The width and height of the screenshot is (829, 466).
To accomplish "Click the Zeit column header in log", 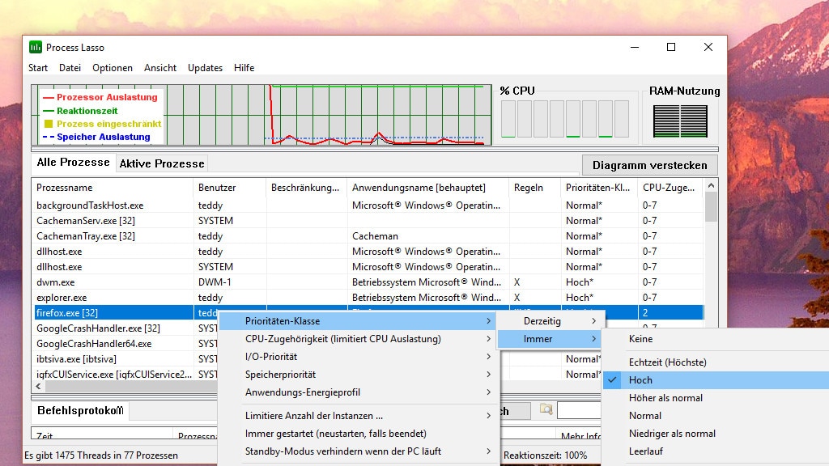I will [102, 436].
